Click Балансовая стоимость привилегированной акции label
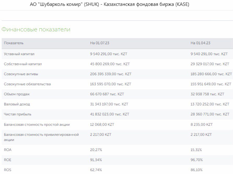The height and width of the screenshot is (174, 233). pos(41,137)
